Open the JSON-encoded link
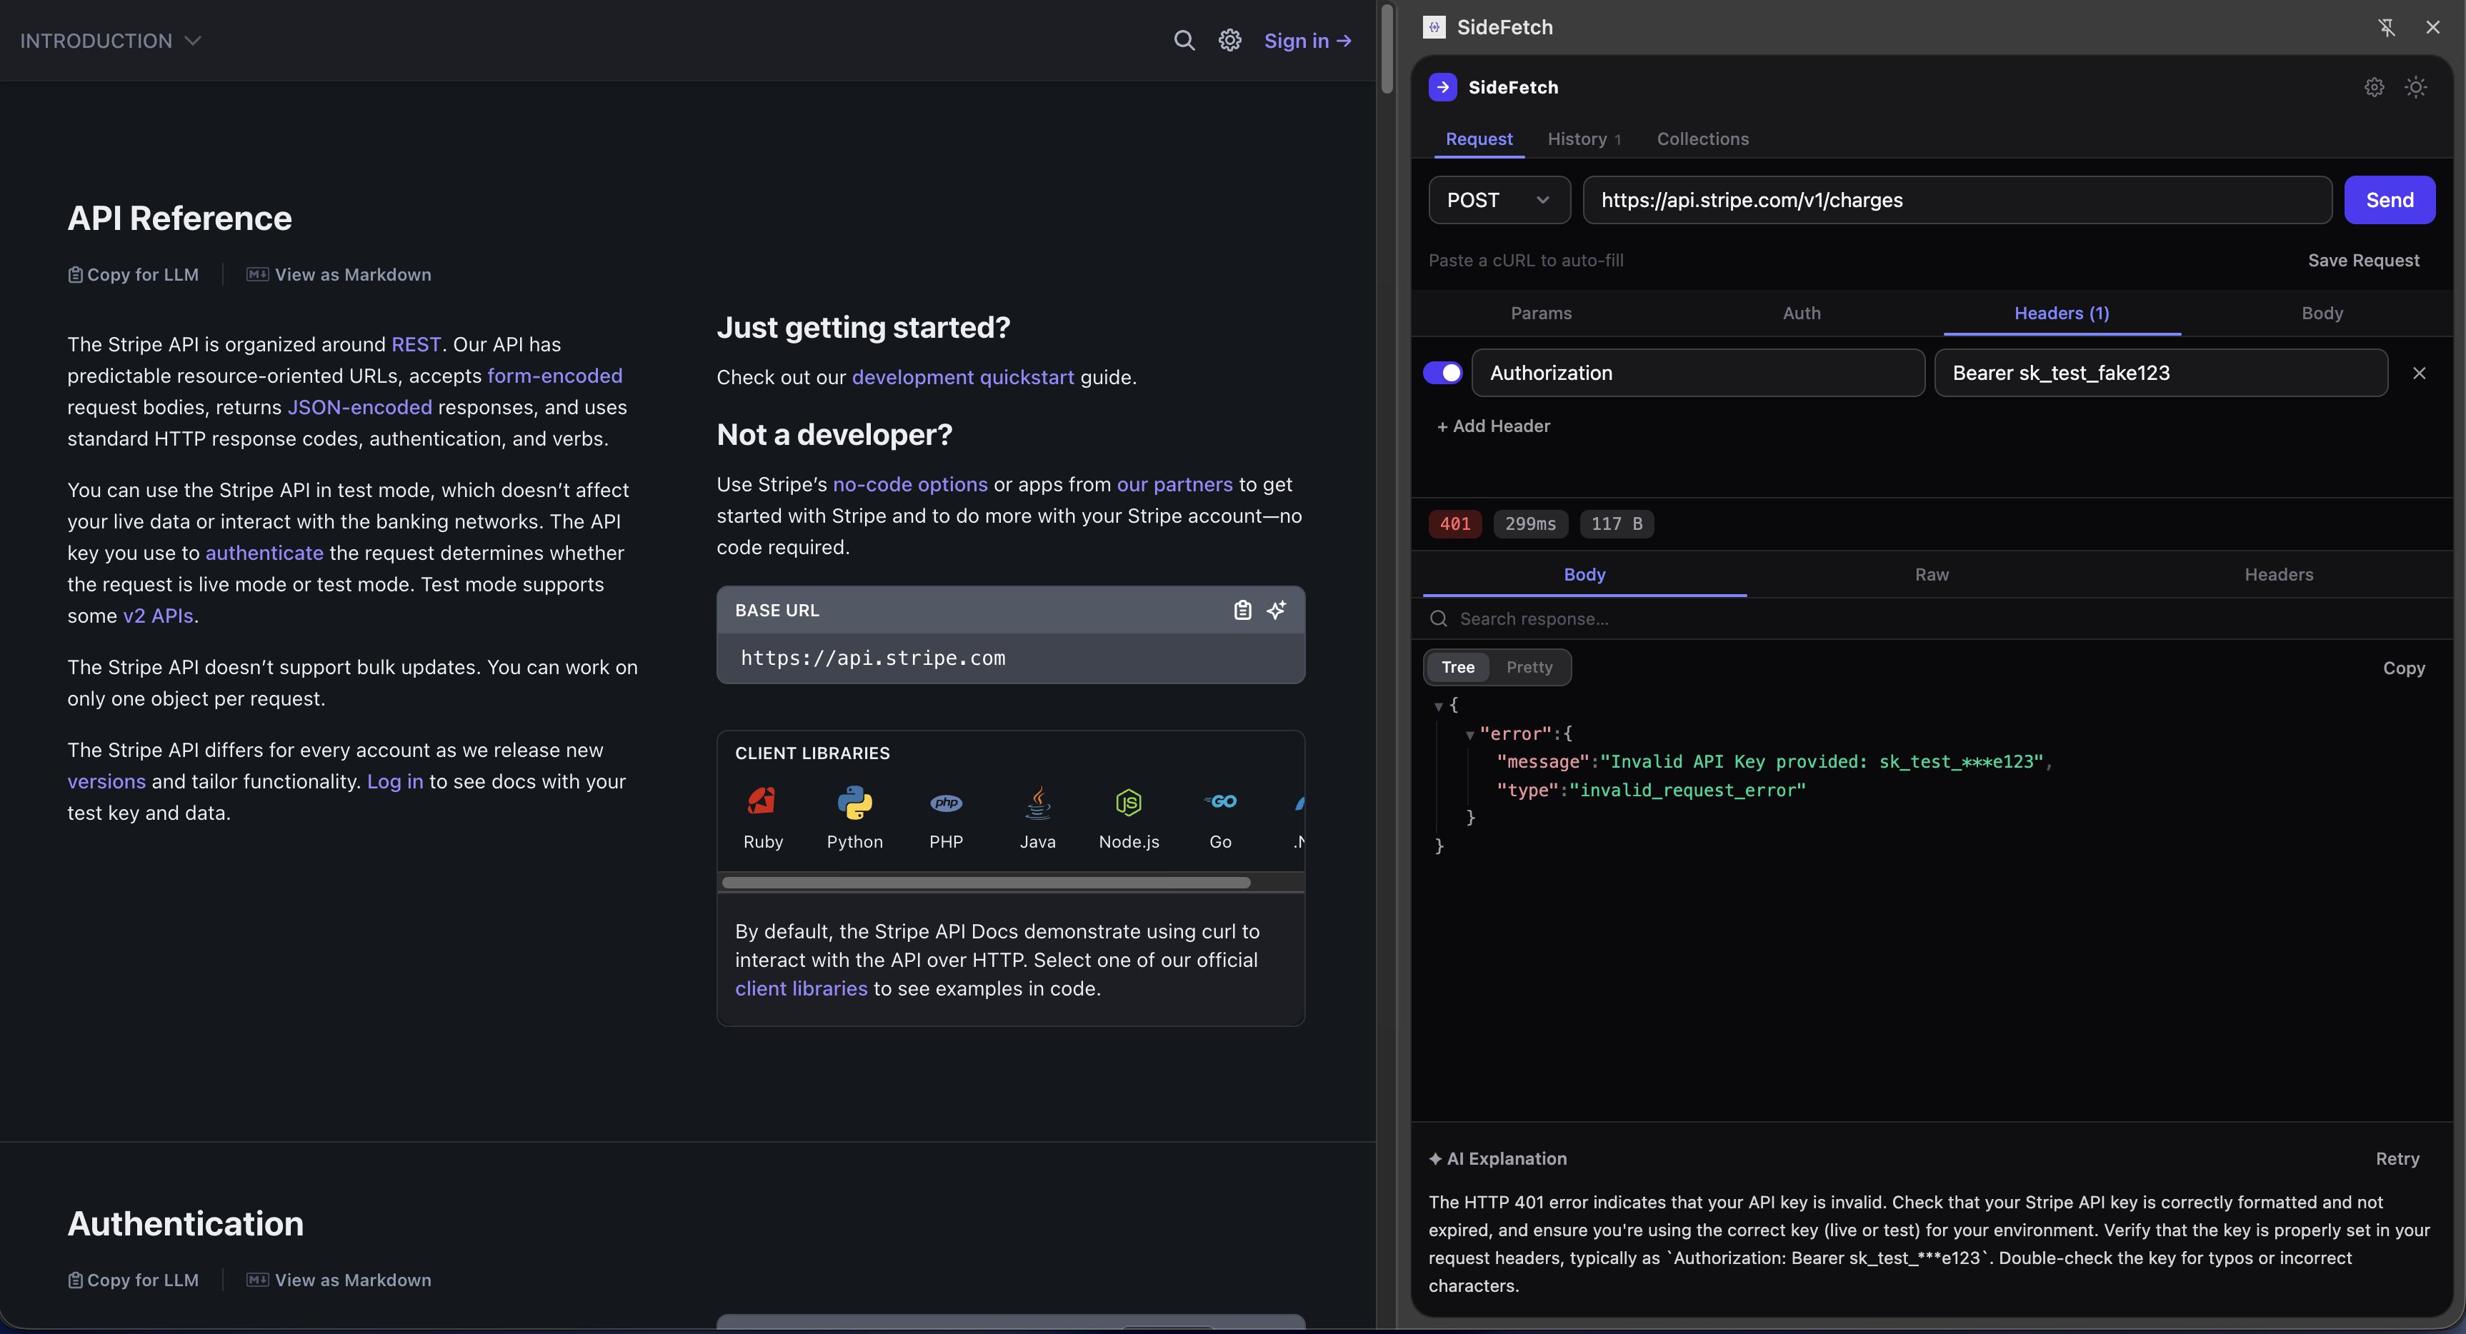This screenshot has height=1334, width=2466. (360, 408)
